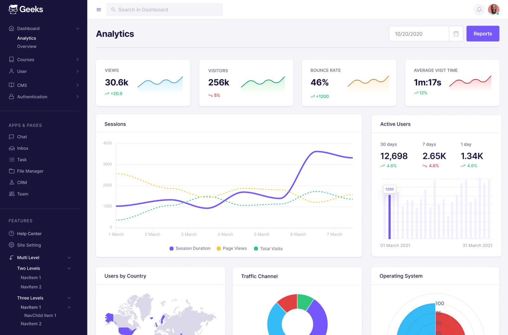Open the user profile avatar
The width and height of the screenshot is (508, 335).
coord(493,10)
